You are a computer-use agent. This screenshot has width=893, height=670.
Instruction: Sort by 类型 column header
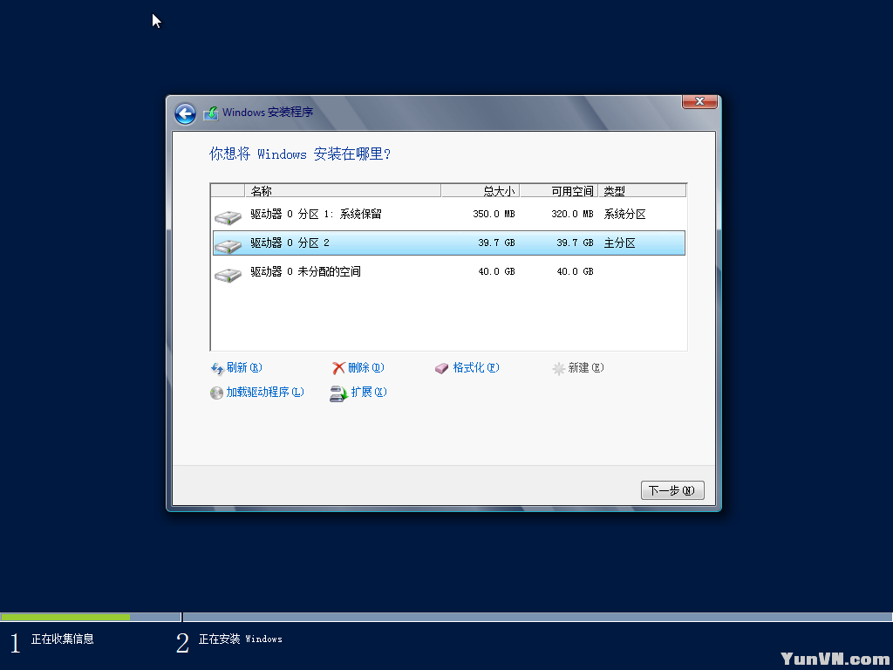tap(642, 191)
